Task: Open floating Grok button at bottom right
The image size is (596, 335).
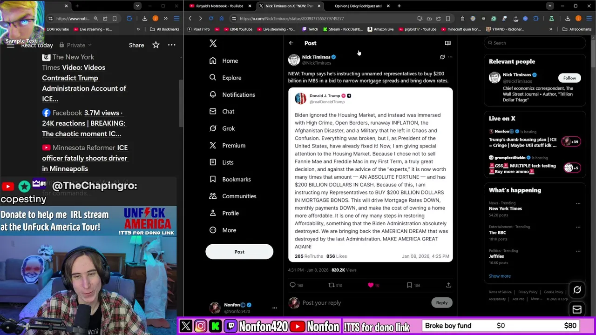Action: (577, 290)
